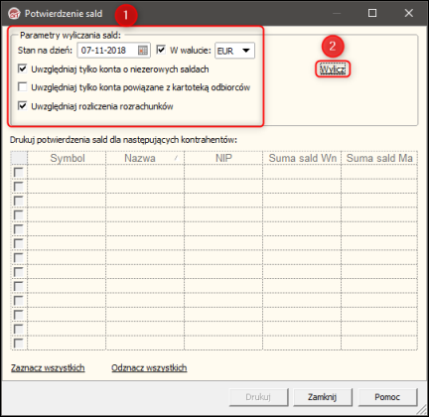The width and height of the screenshot is (429, 417).
Task: Close the dialog with the X icon
Action: coord(409,13)
